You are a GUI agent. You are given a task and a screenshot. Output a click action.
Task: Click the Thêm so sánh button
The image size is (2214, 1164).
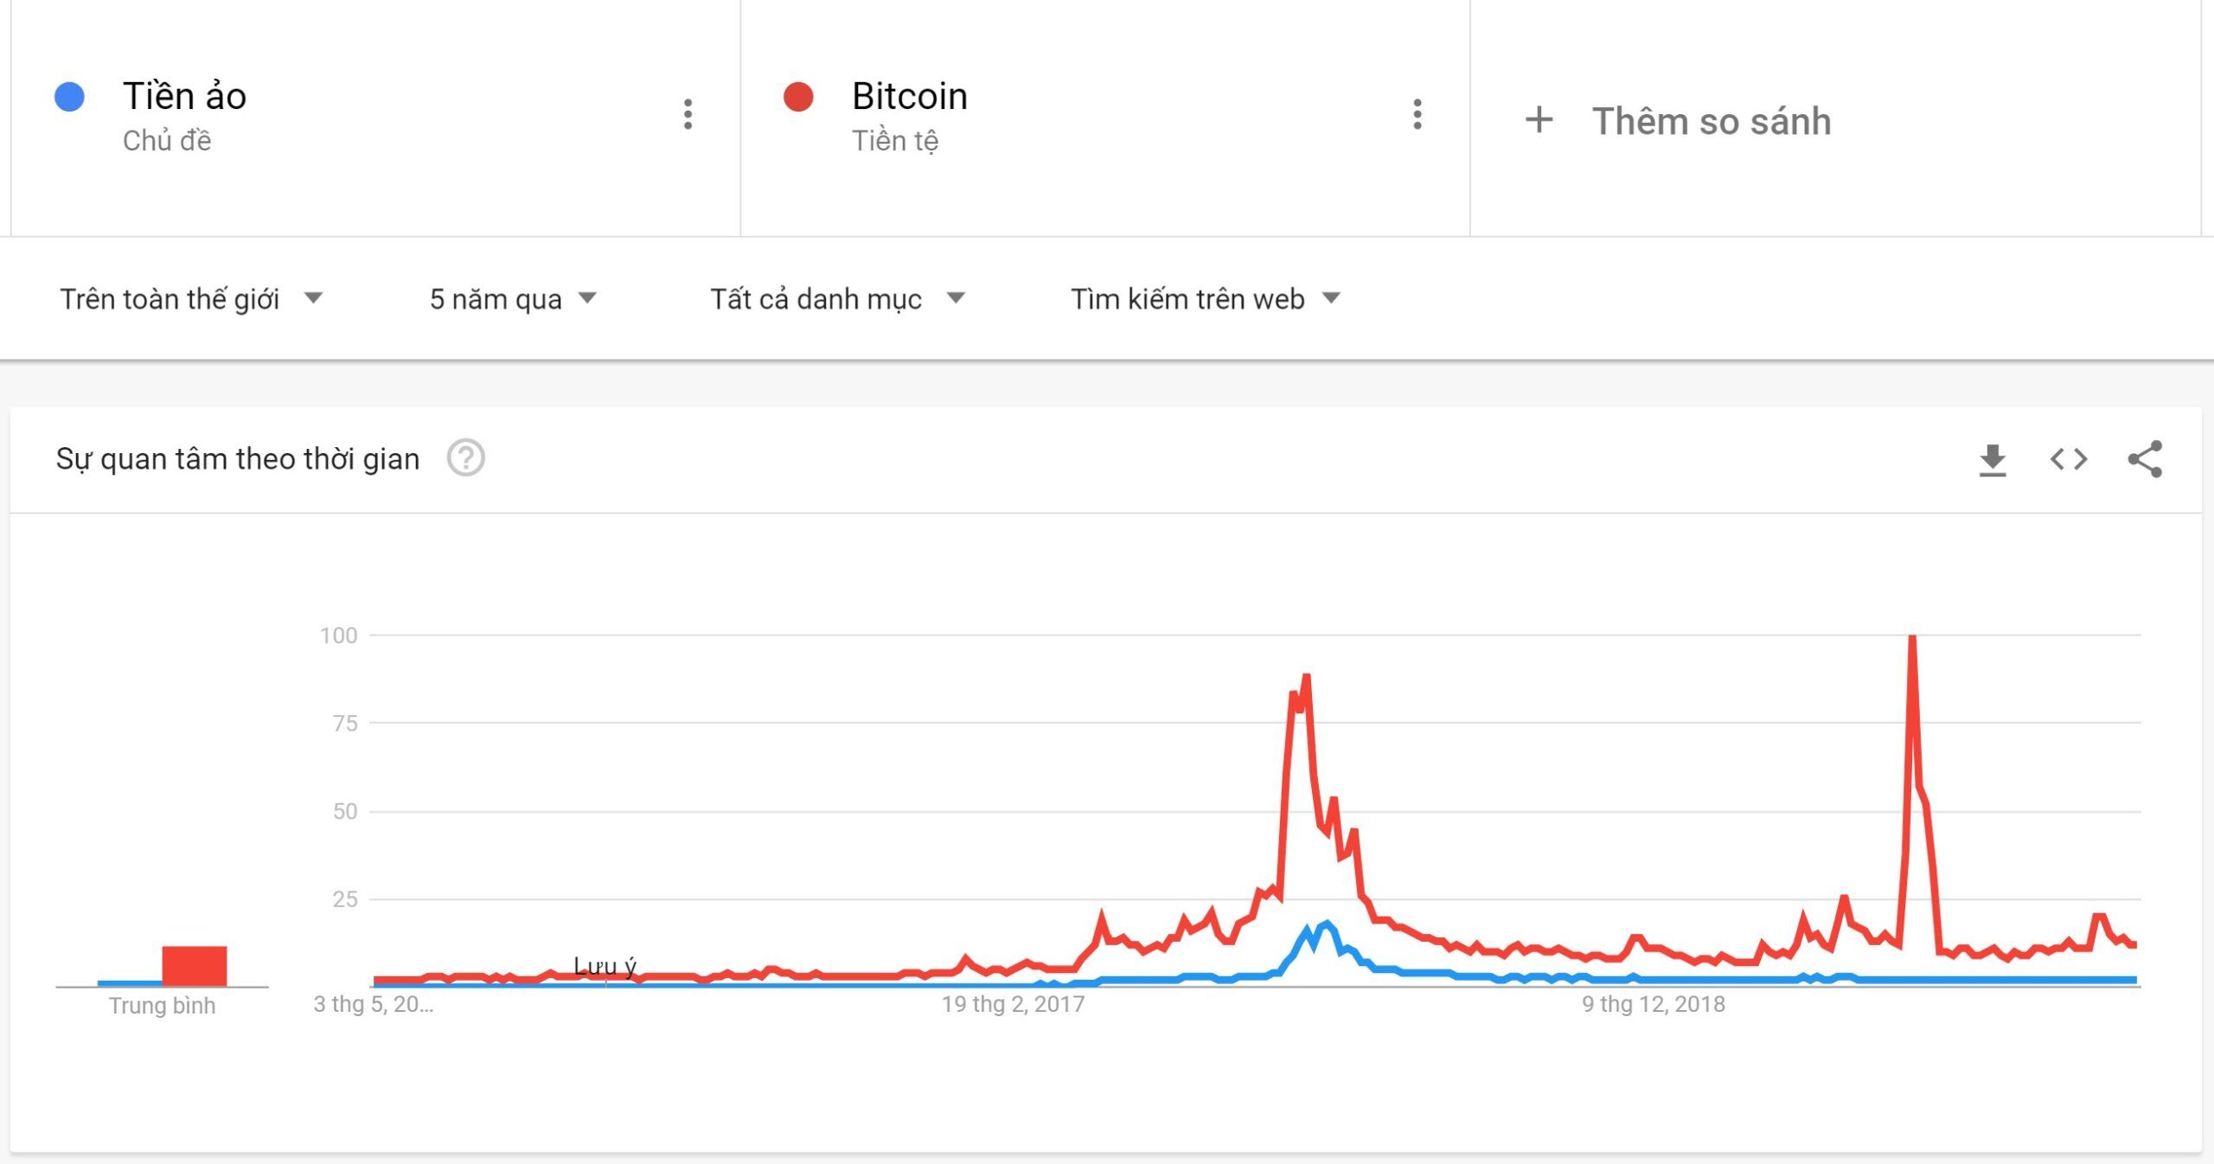(x=1711, y=121)
